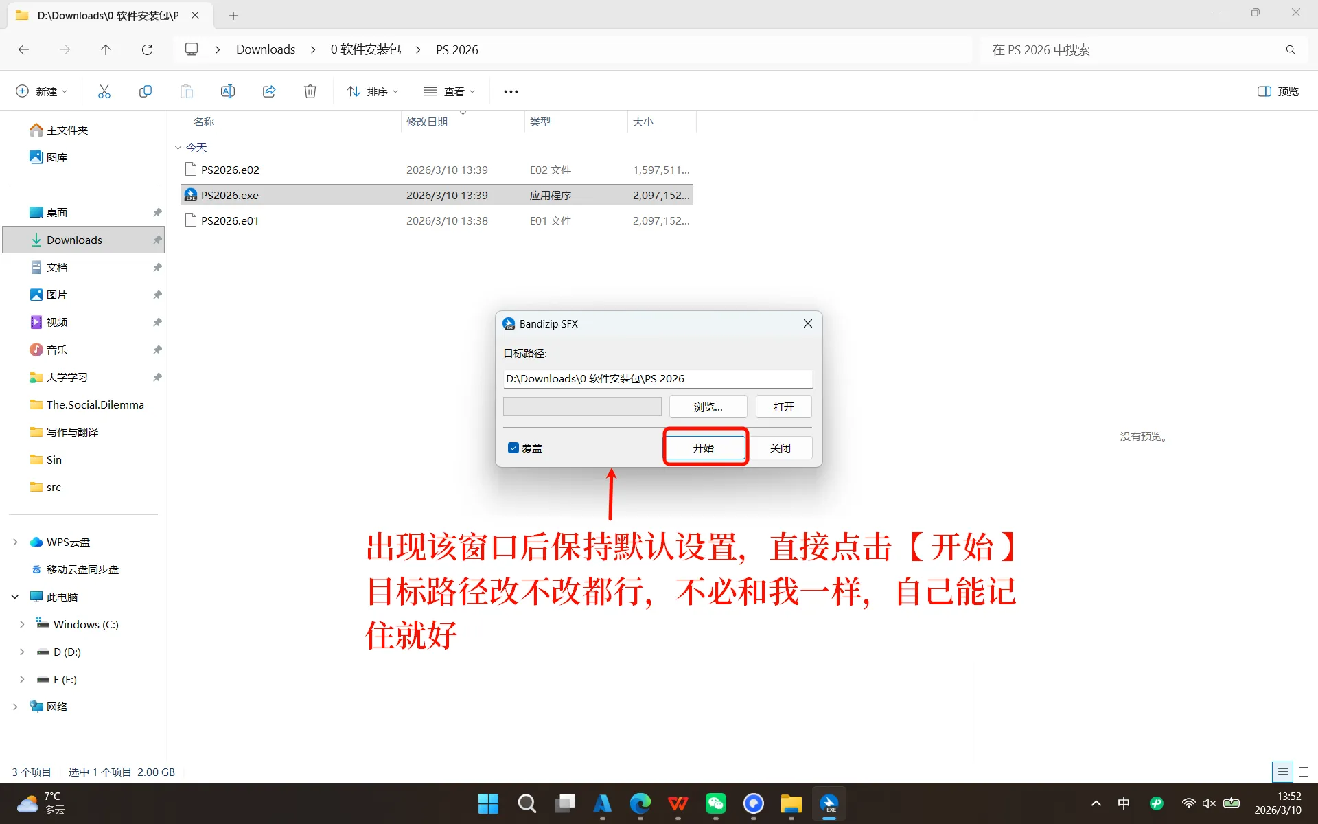Click the copy icon in toolbar
The width and height of the screenshot is (1318, 824).
coord(146,91)
